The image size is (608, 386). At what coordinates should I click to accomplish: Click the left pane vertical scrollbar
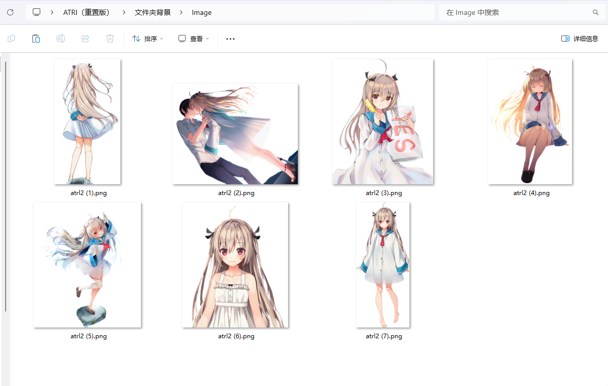click(x=6, y=185)
